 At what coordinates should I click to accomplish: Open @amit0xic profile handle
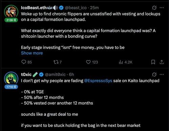pyautogui.click(x=55, y=75)
